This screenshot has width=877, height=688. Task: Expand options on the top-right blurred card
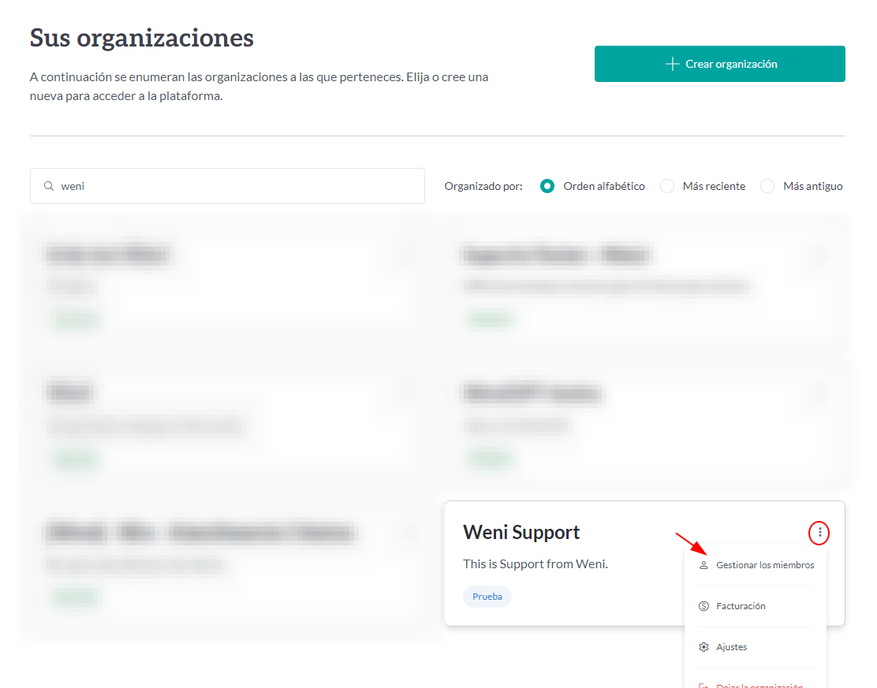(819, 255)
